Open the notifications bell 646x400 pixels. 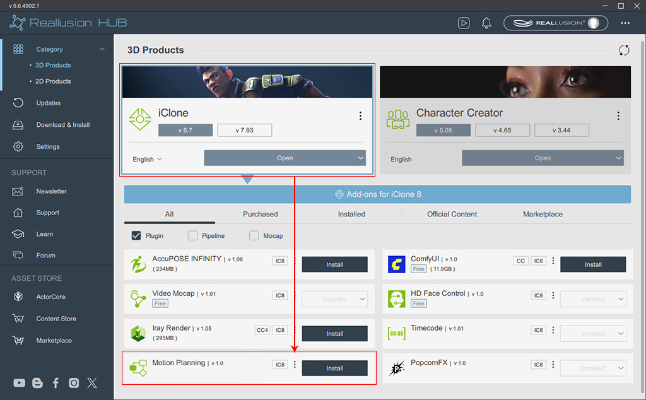click(486, 23)
